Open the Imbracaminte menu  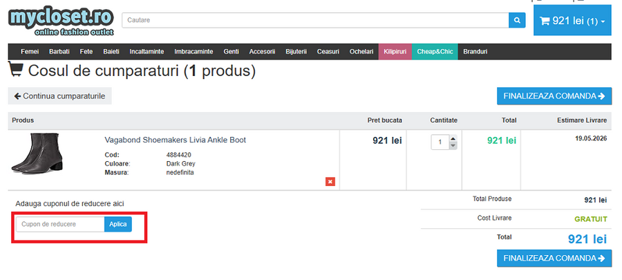tap(194, 52)
